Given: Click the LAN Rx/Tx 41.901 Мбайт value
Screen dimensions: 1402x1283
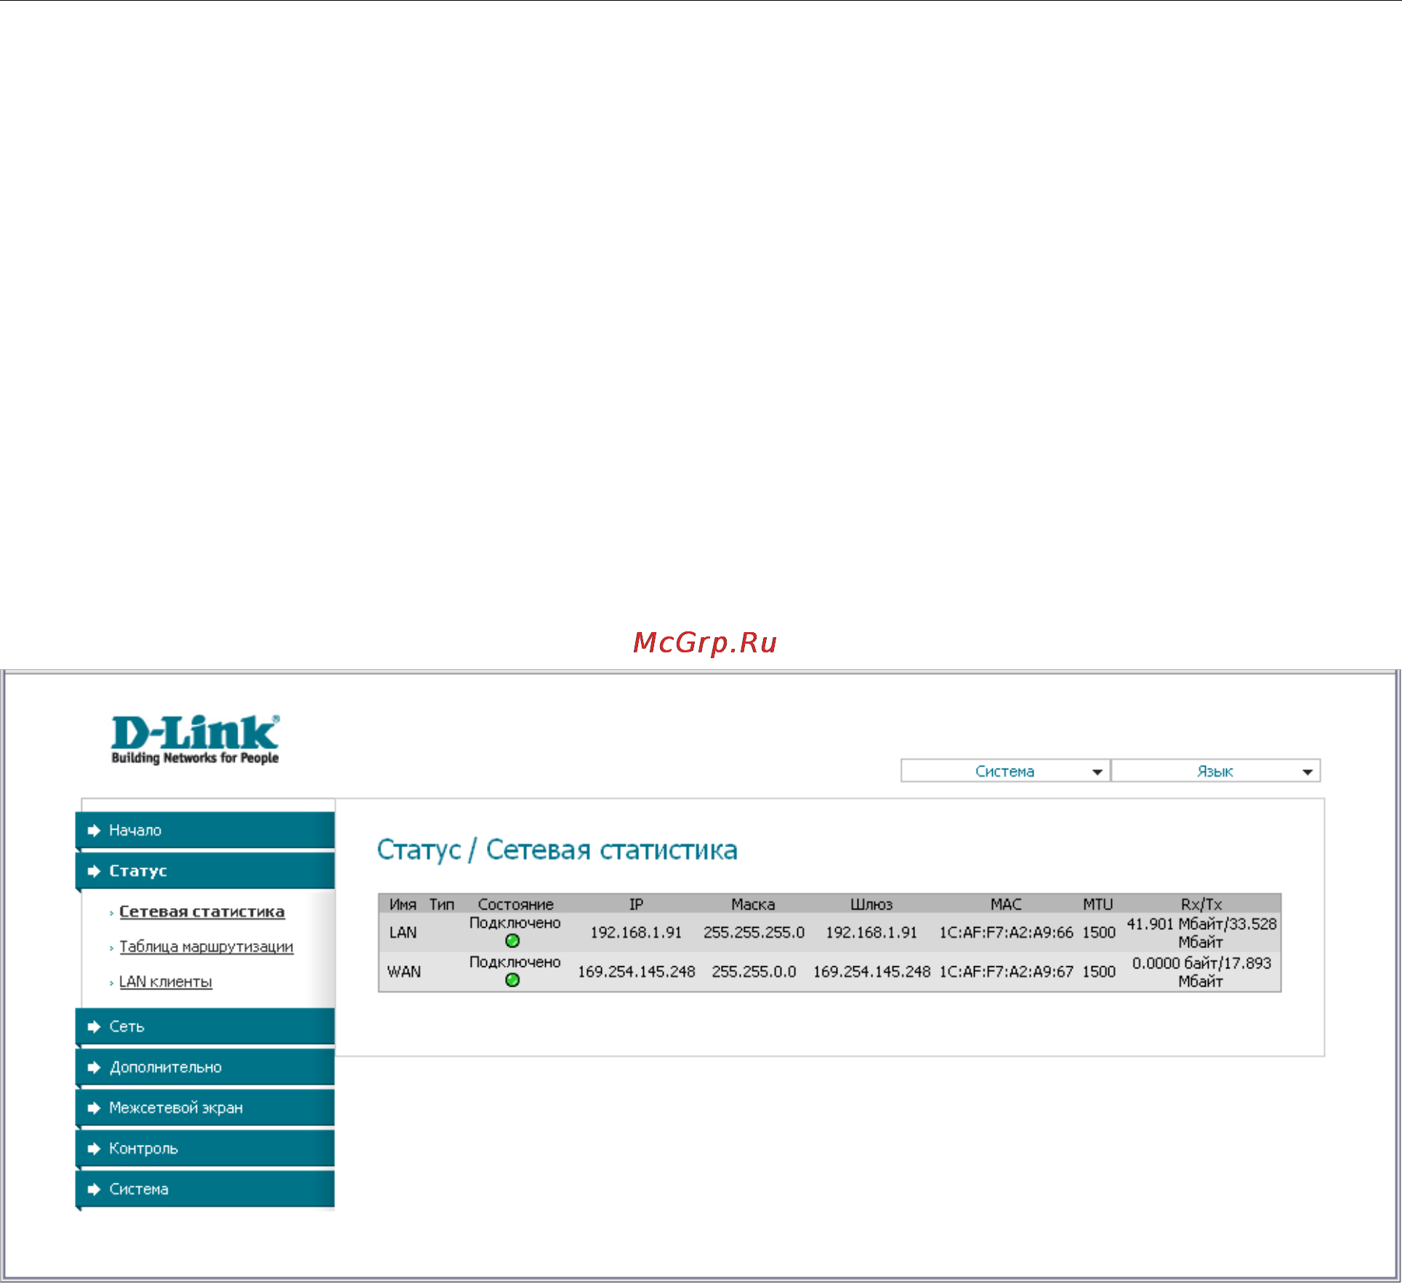Looking at the screenshot, I should [x=1201, y=933].
